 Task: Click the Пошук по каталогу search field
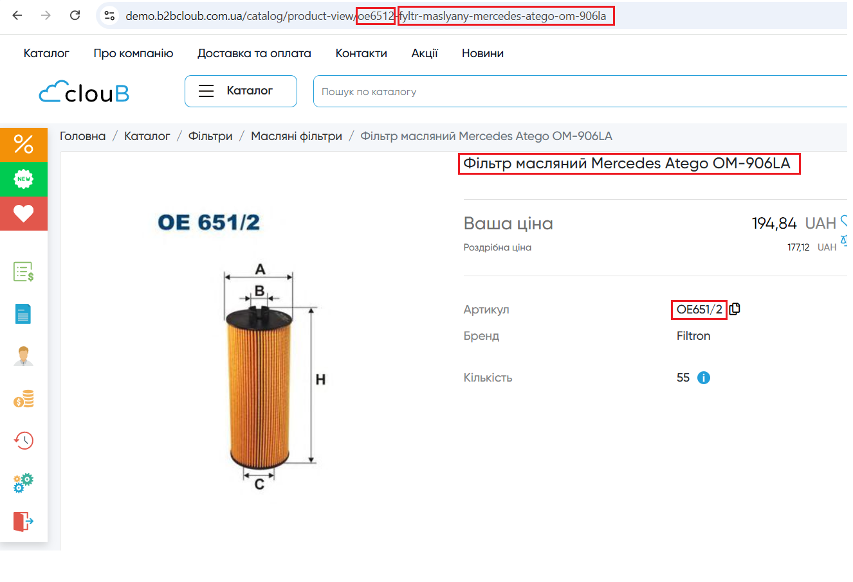579,92
